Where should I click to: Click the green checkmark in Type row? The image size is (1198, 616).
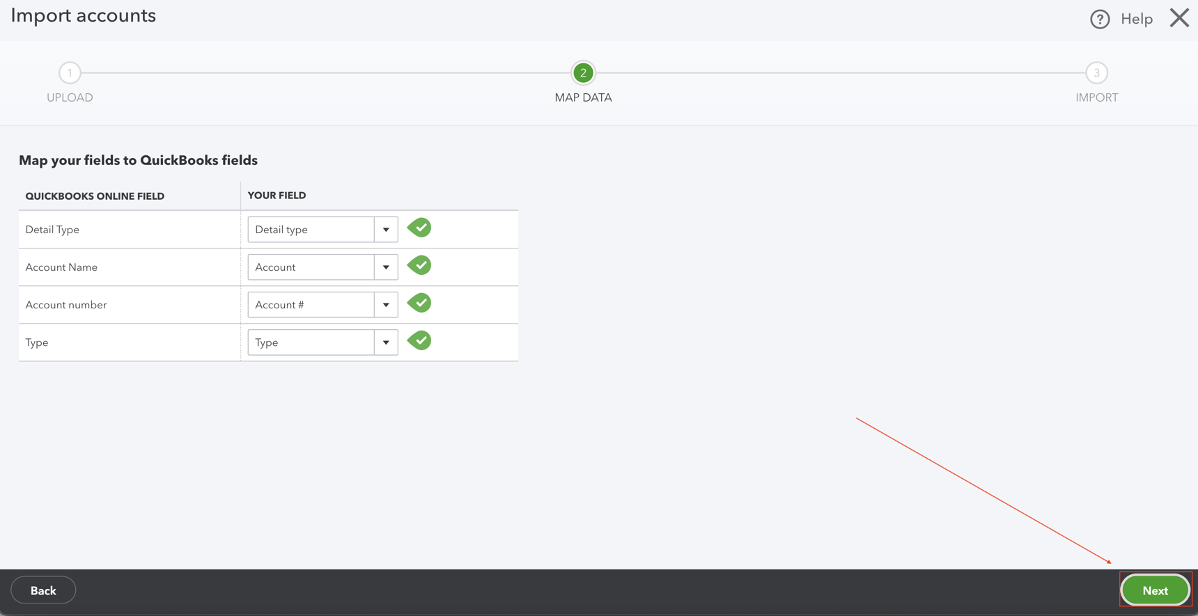pos(419,340)
